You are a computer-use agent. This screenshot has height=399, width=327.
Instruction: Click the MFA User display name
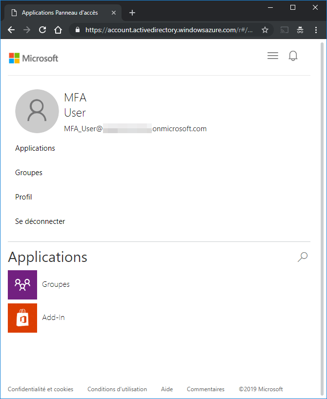(x=75, y=105)
